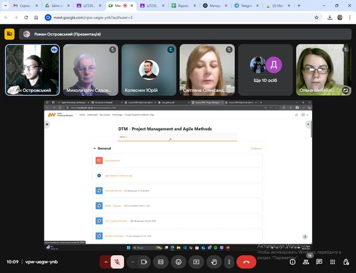Viewport: 356px width, 273px height.
Task: Expand camera video settings arrow
Action: (131, 261)
